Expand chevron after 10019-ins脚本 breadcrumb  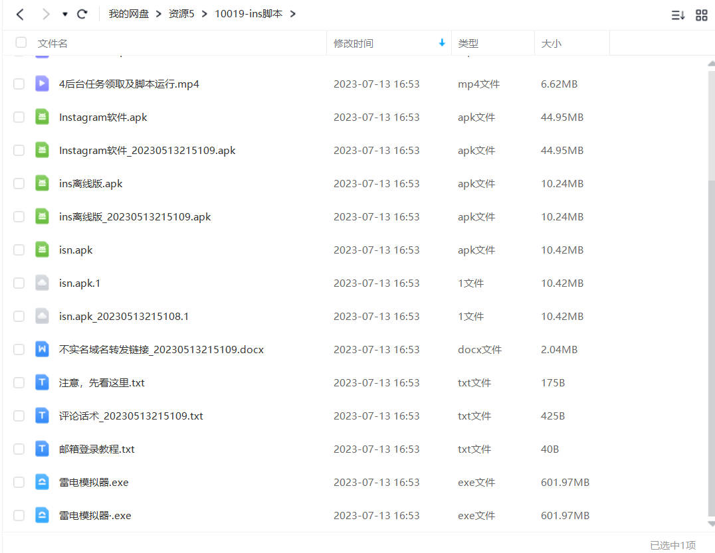point(293,14)
